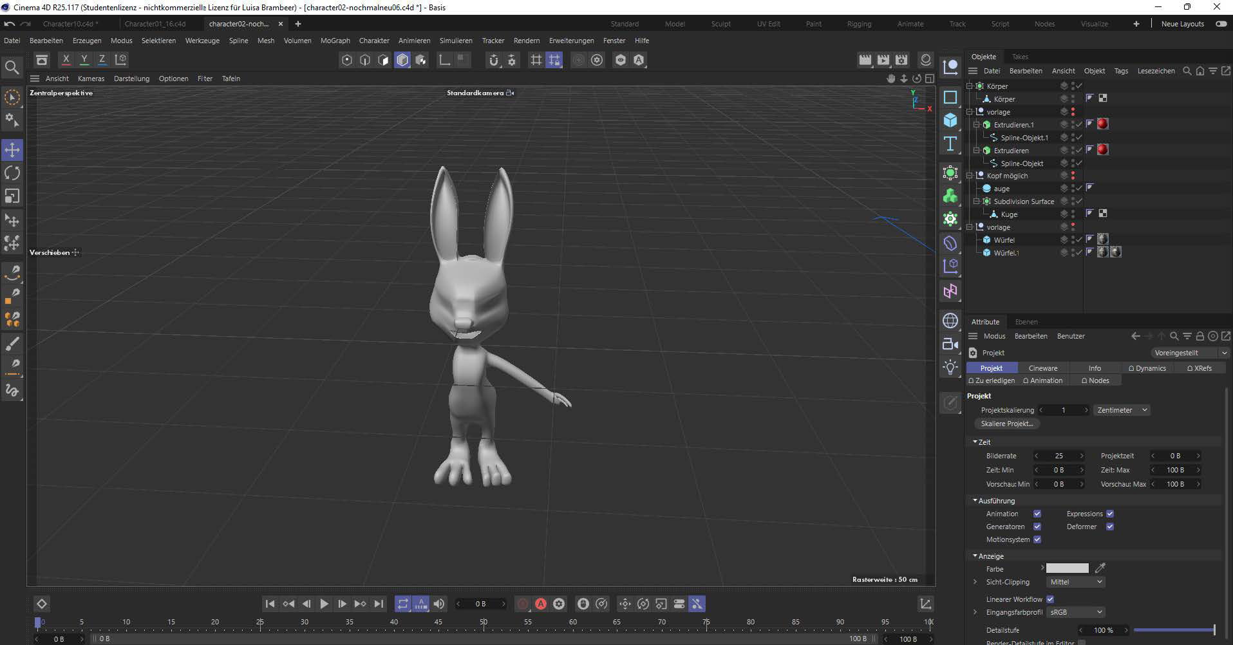Select the Scale tool in left toolbar

tap(12, 196)
